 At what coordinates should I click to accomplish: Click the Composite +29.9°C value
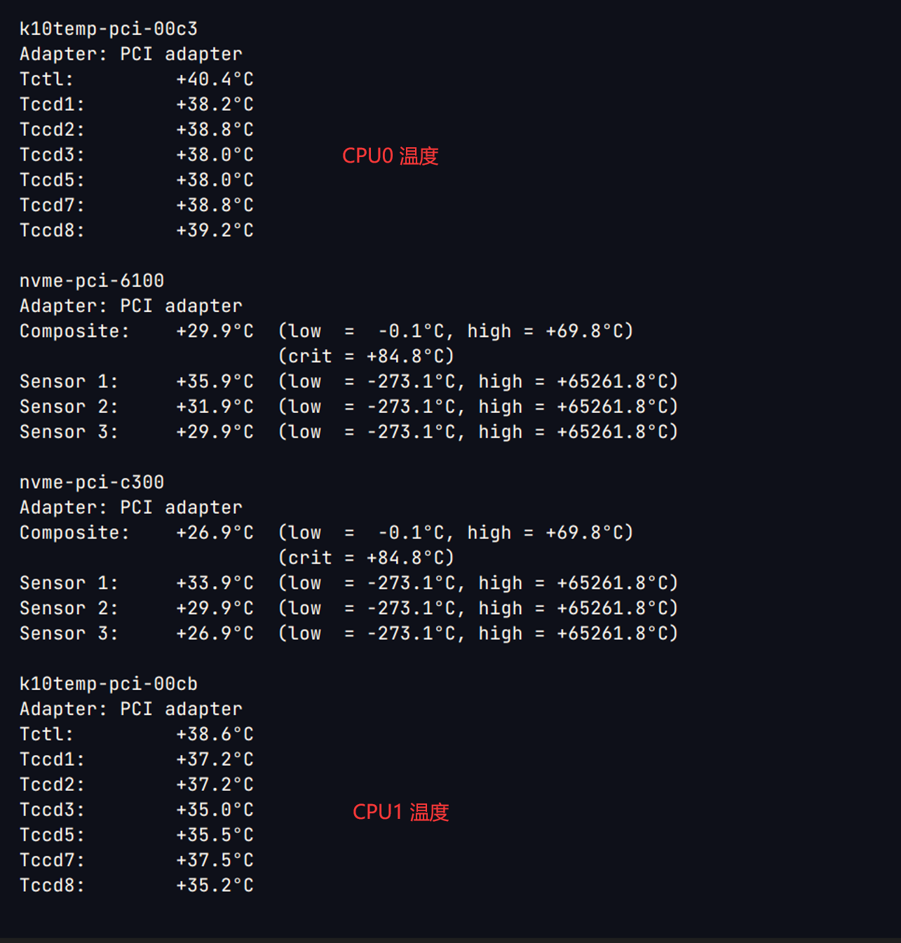click(215, 331)
